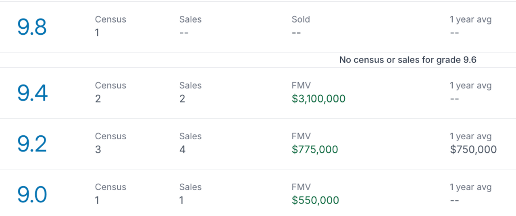
Task: Click the Census count of grade 9.8
Action: pos(97,33)
